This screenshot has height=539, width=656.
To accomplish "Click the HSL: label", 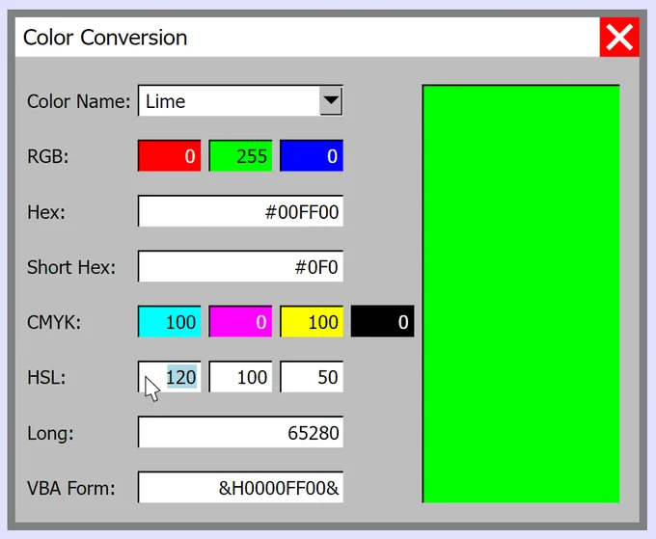I will click(46, 377).
